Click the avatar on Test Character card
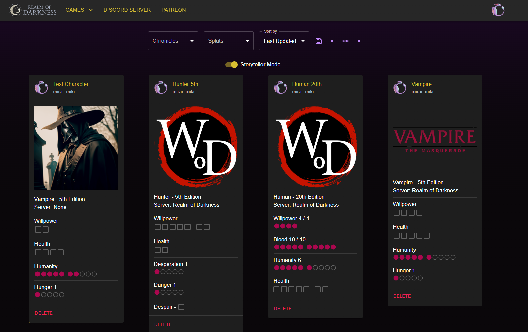Viewport: 528px width, 332px height. pyautogui.click(x=42, y=88)
